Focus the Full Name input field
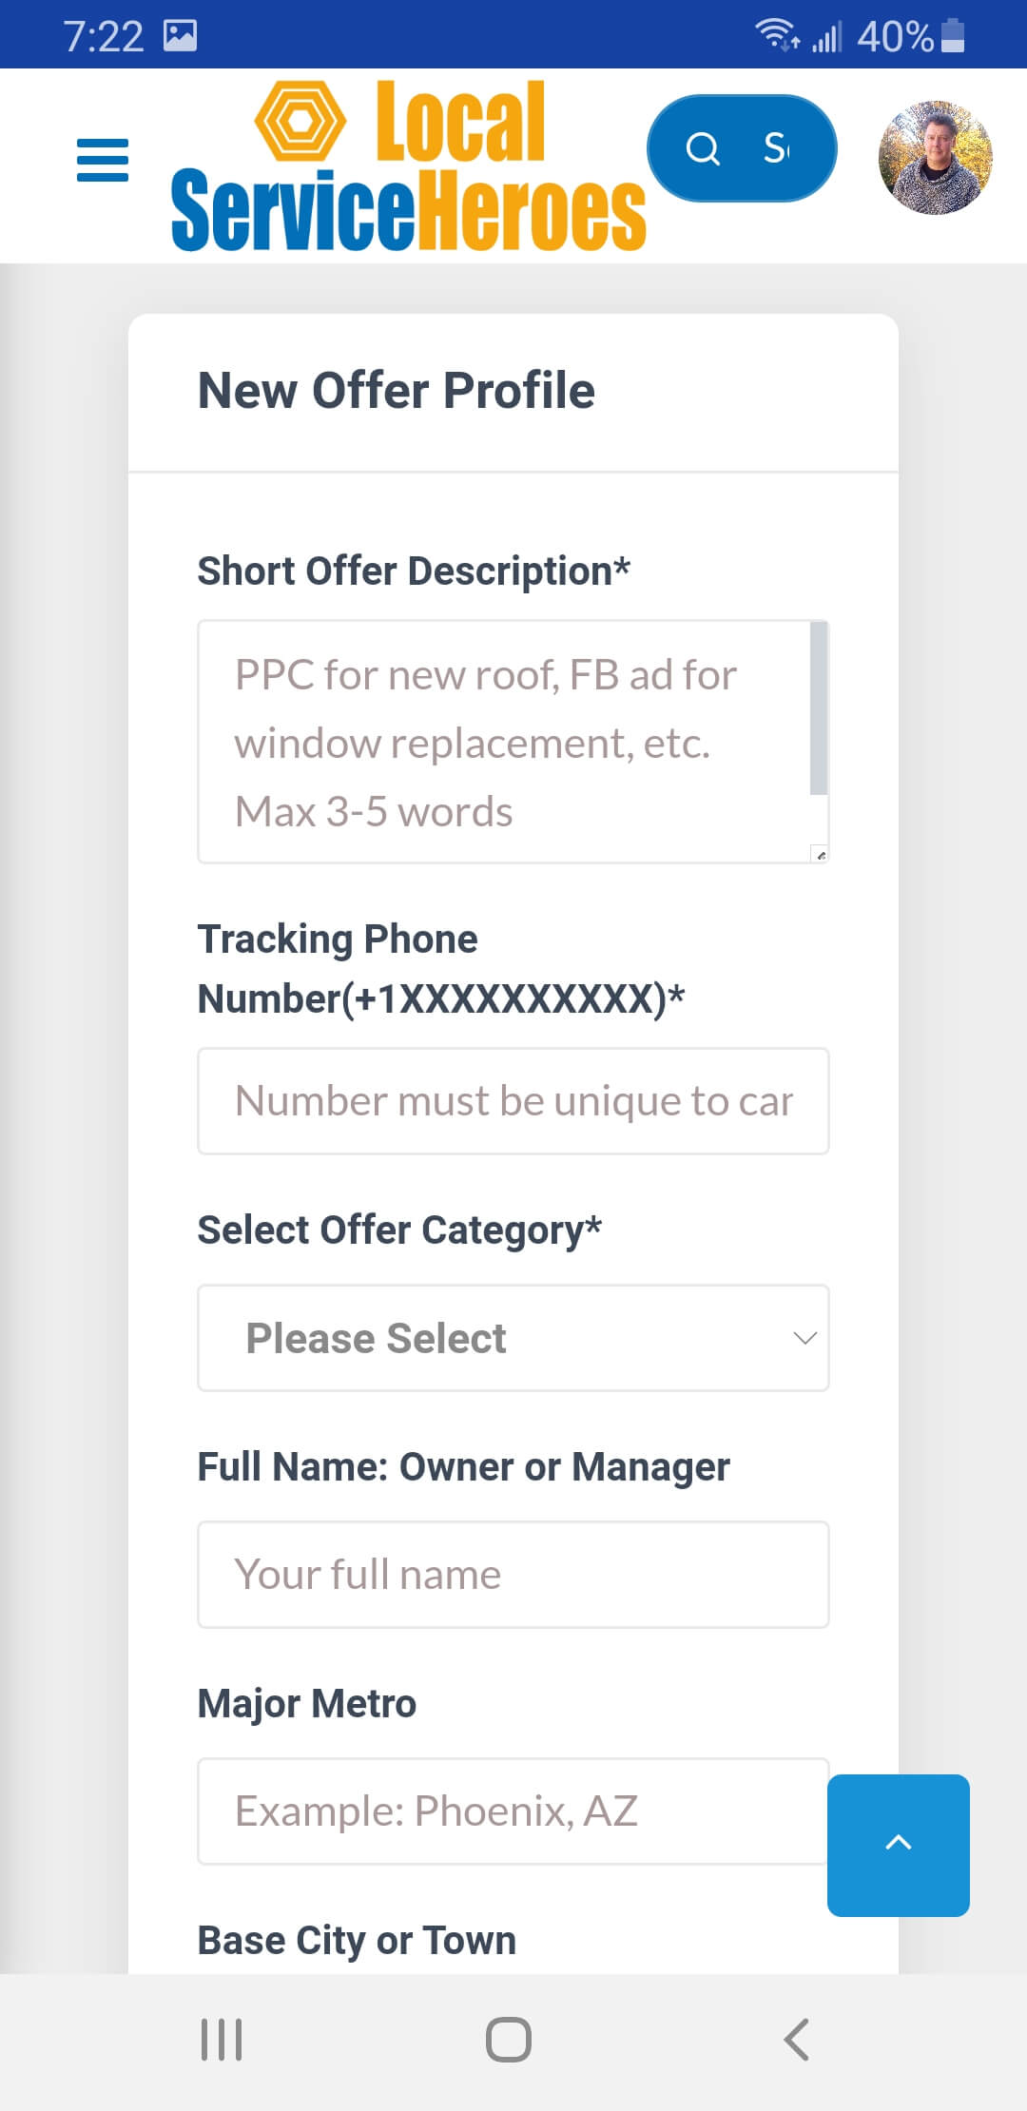Image resolution: width=1027 pixels, height=2111 pixels. coord(513,1575)
